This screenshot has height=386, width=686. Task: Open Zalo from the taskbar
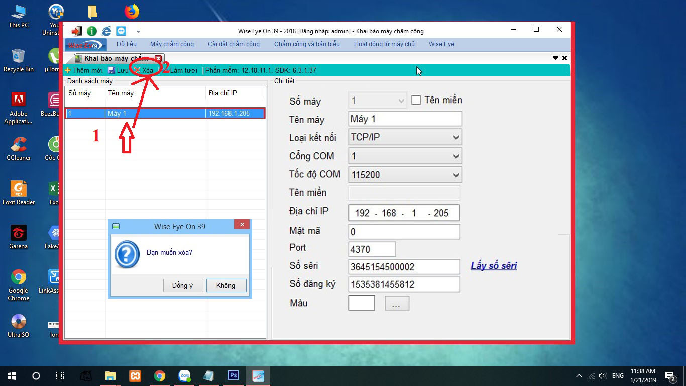tap(184, 376)
